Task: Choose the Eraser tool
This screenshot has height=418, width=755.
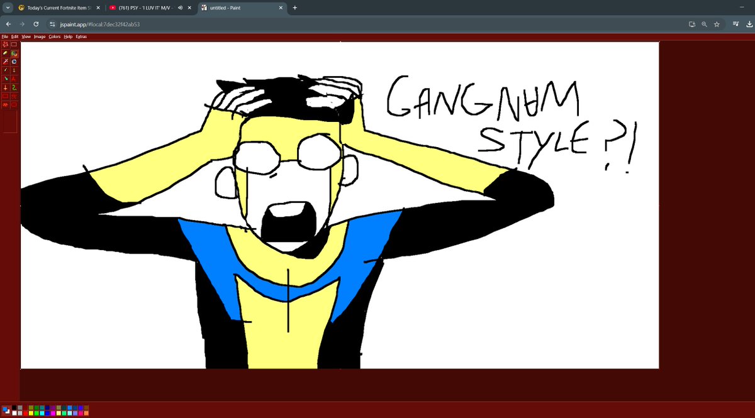Action: pyautogui.click(x=6, y=53)
